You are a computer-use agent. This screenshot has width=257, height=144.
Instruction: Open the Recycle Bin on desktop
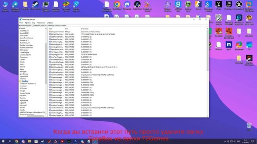(x=249, y=127)
